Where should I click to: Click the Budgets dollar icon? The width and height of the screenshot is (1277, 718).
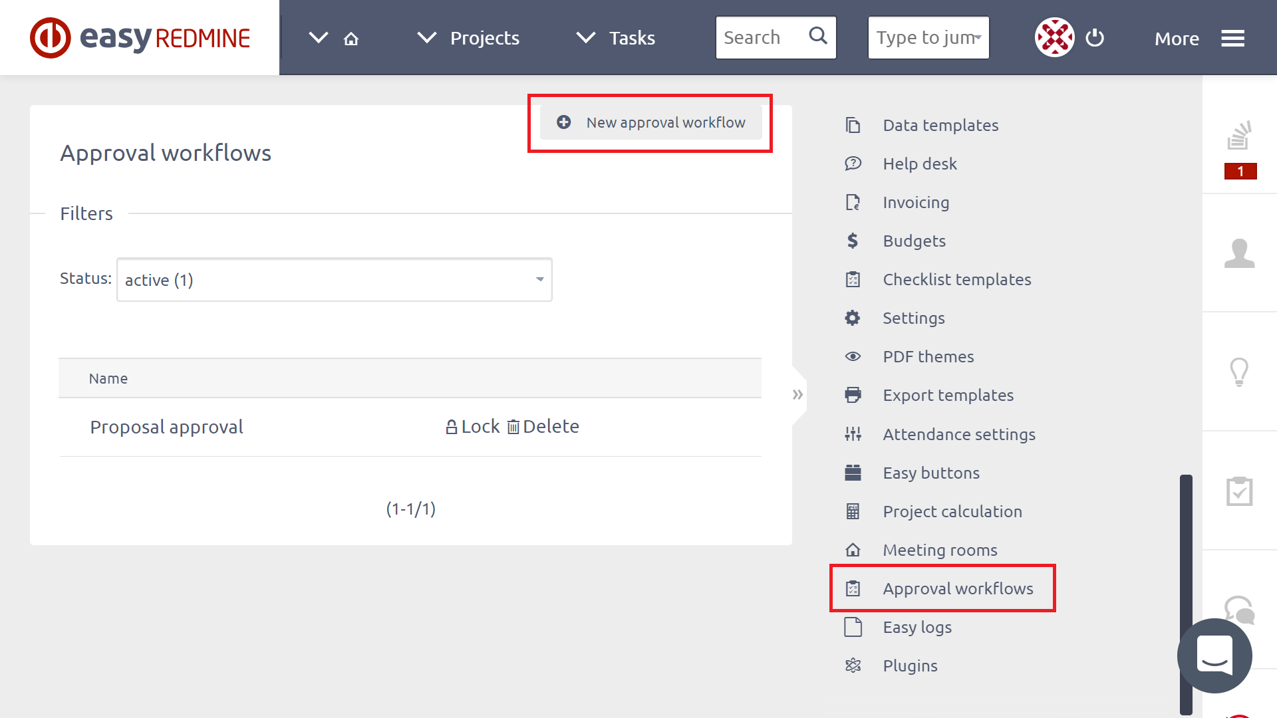(x=853, y=241)
